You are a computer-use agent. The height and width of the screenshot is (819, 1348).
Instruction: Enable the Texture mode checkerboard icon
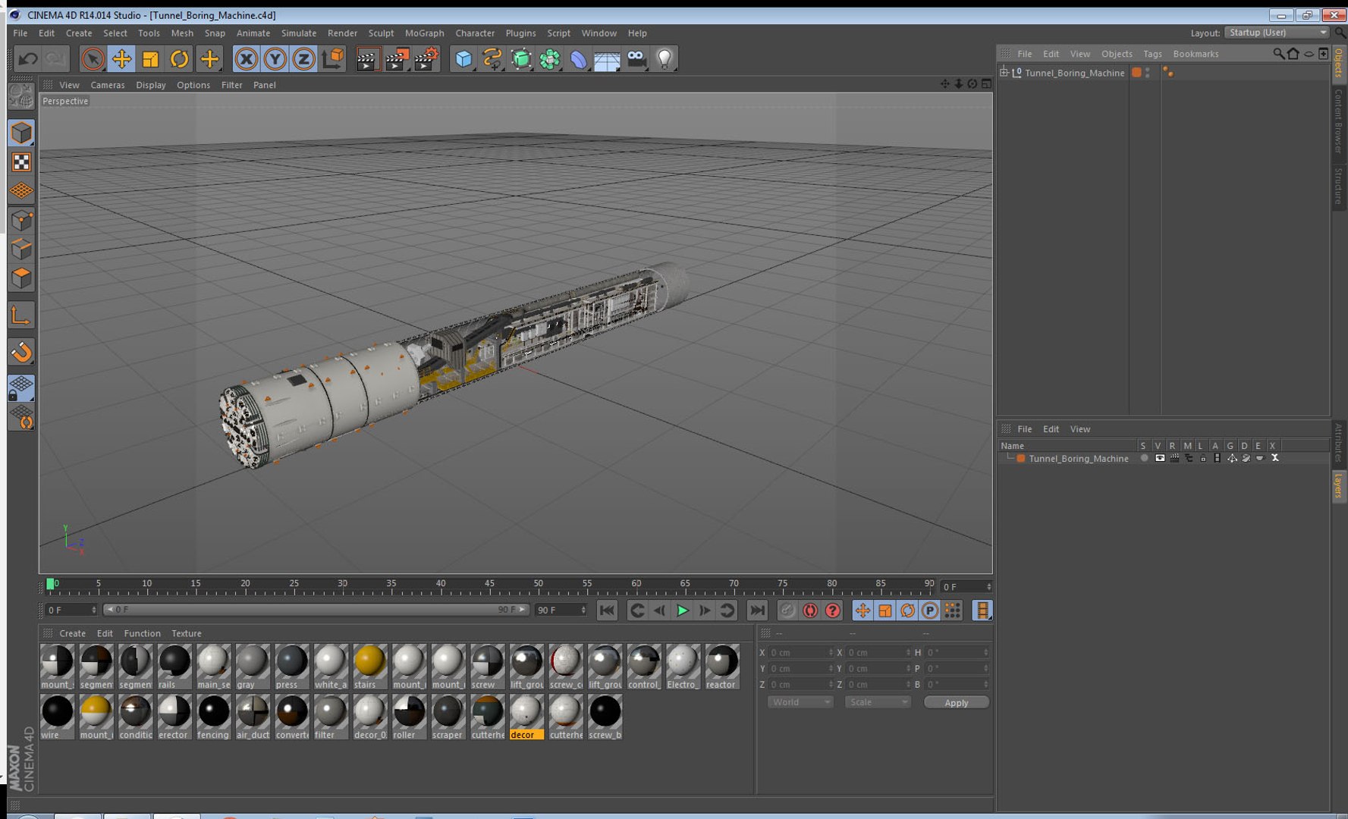[x=21, y=162]
